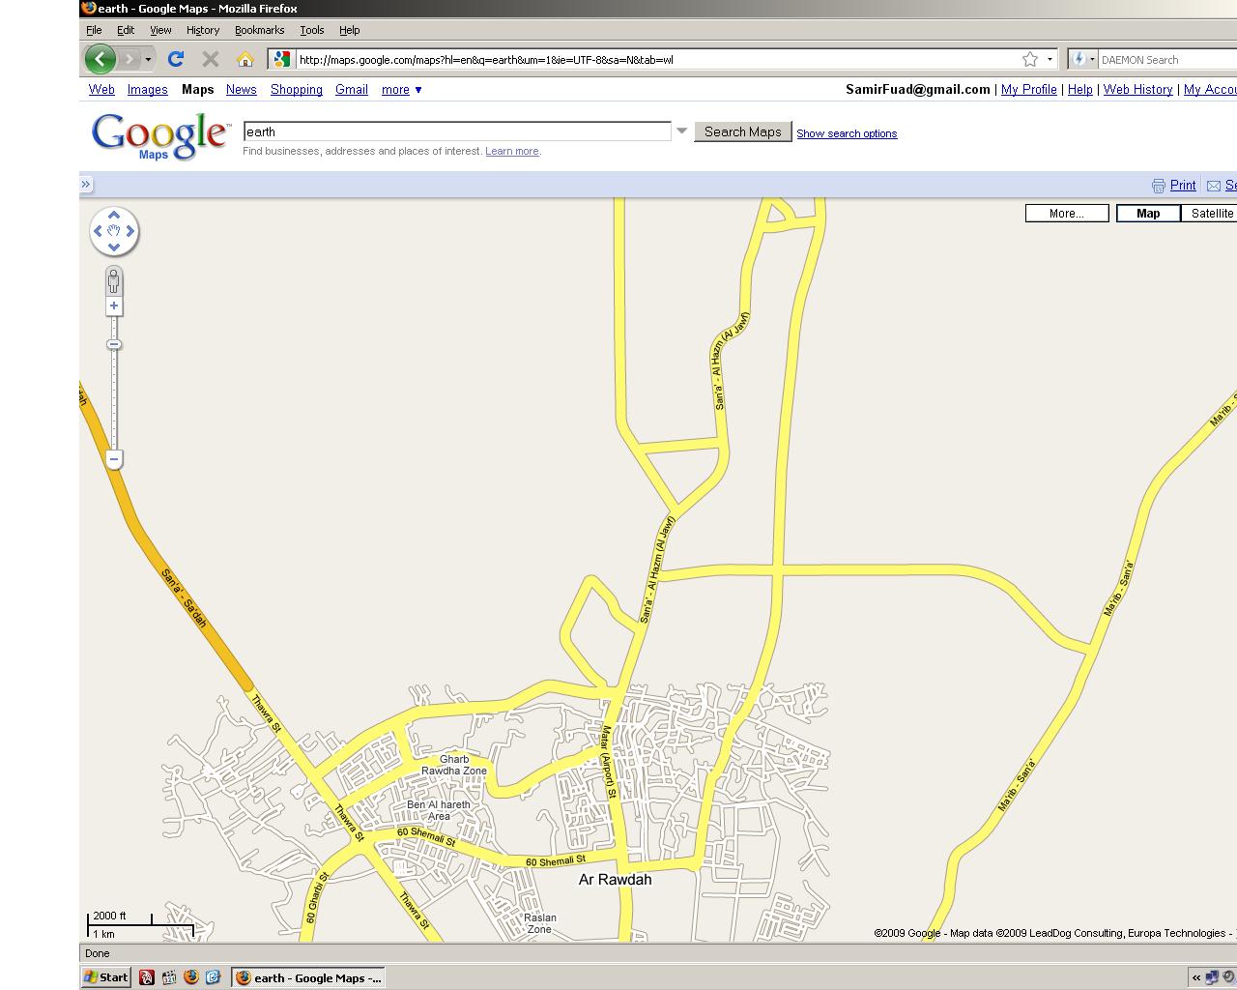Click the Firefox Back button

click(x=100, y=59)
